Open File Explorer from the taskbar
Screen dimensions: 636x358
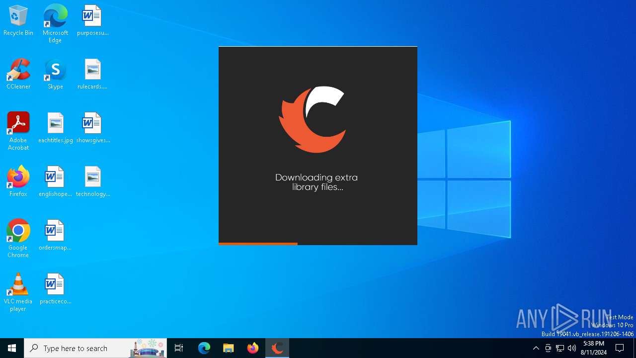point(229,348)
